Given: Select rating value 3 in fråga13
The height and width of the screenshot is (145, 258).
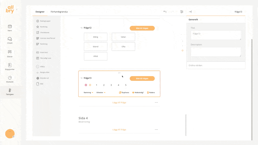Looking at the screenshot, I should [111, 85].
